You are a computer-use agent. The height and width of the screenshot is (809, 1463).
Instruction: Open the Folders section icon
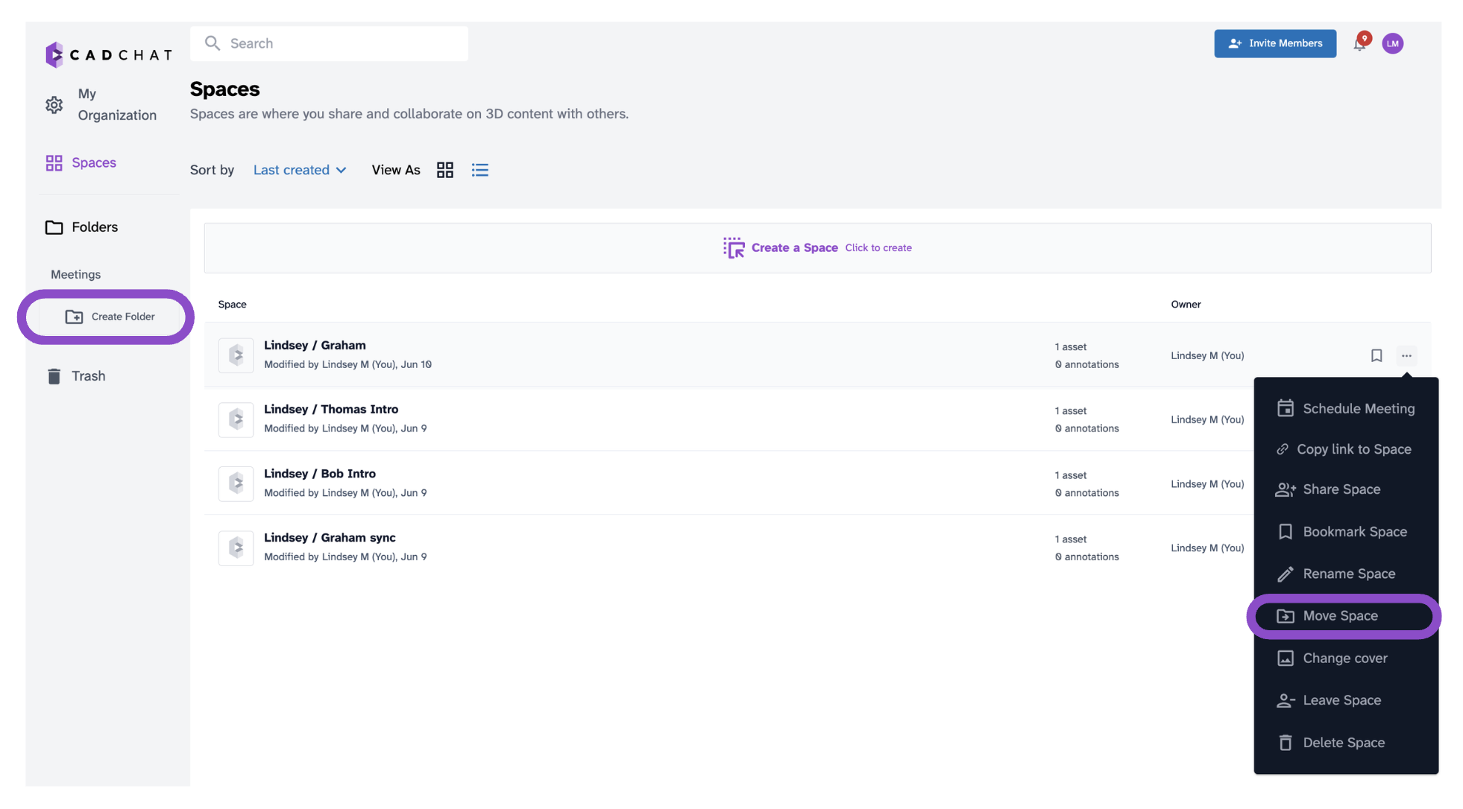click(x=54, y=227)
